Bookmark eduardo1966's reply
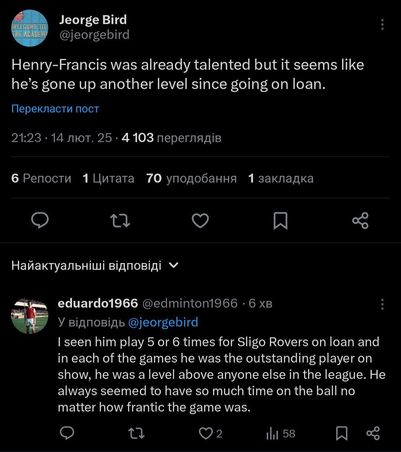 (342, 433)
